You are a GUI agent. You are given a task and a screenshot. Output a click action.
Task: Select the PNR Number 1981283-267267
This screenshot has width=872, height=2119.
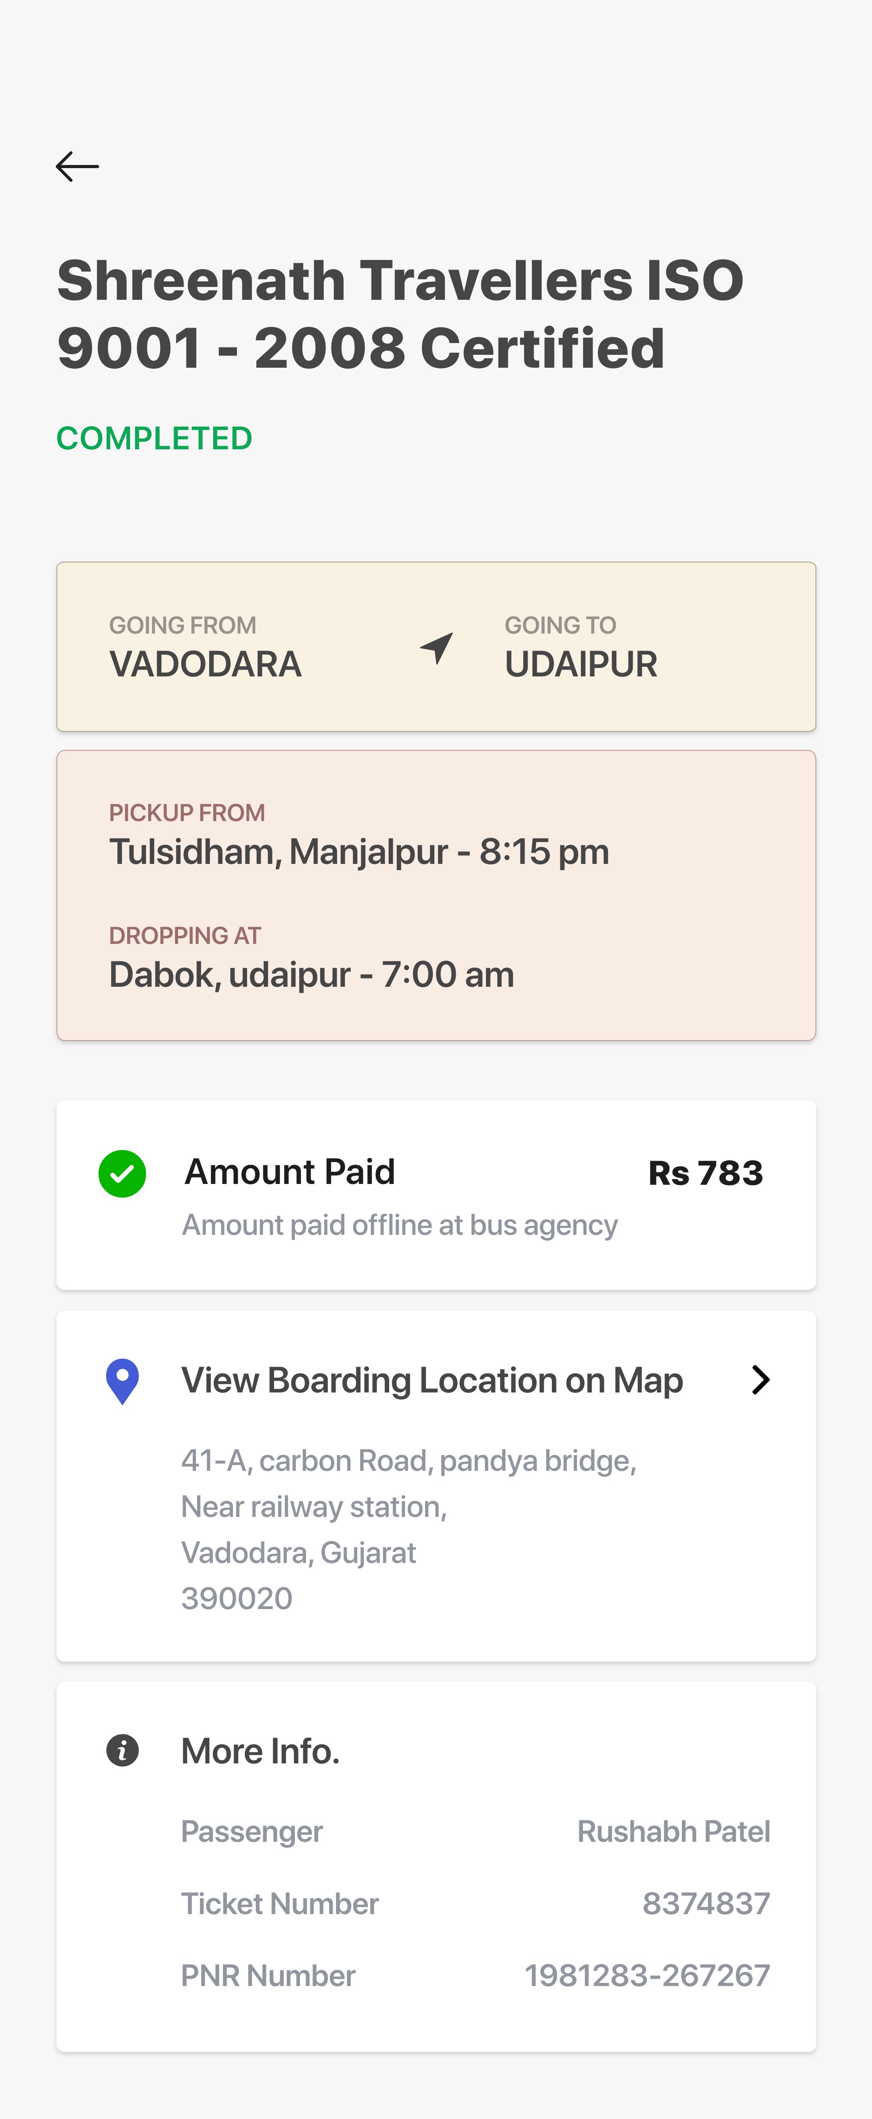point(647,1975)
